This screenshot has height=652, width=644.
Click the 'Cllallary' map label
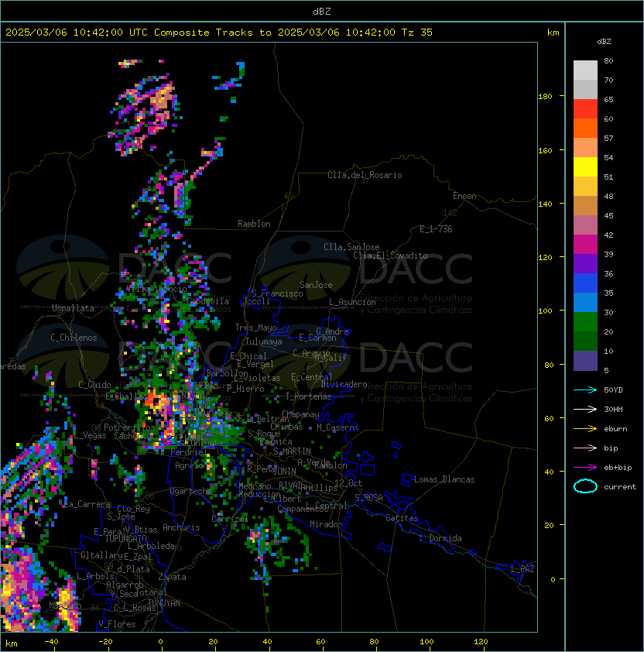pos(102,555)
